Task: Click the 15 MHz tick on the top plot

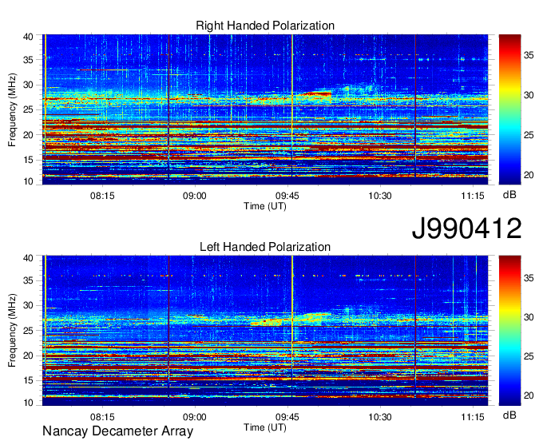Action: tap(28, 160)
